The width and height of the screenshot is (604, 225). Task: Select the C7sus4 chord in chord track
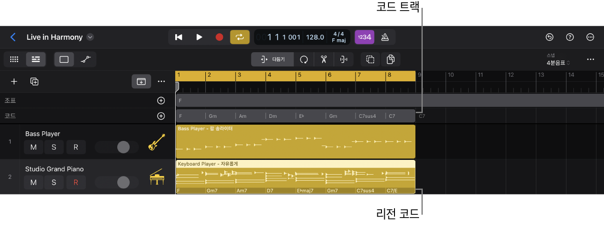[370, 116]
